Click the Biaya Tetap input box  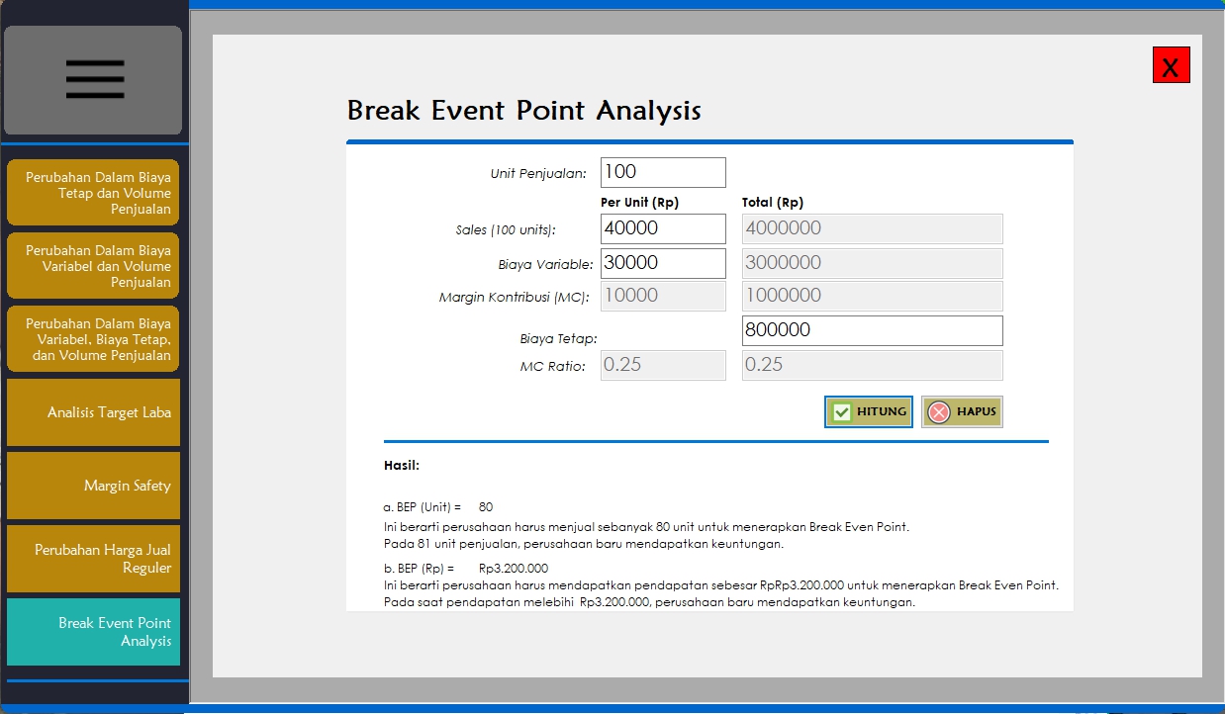coord(871,330)
